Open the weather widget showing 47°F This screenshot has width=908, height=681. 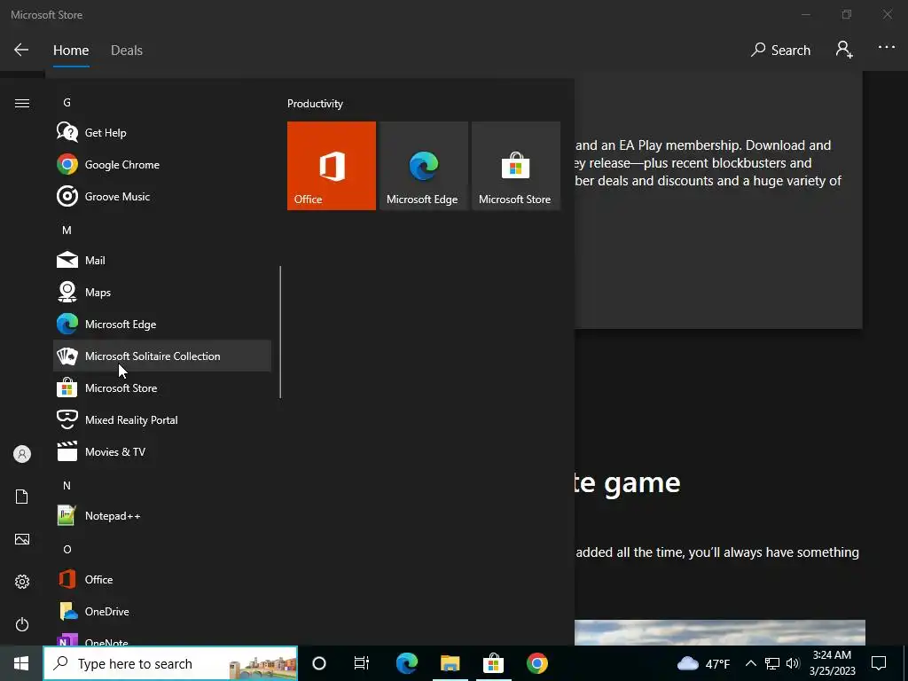pos(703,663)
